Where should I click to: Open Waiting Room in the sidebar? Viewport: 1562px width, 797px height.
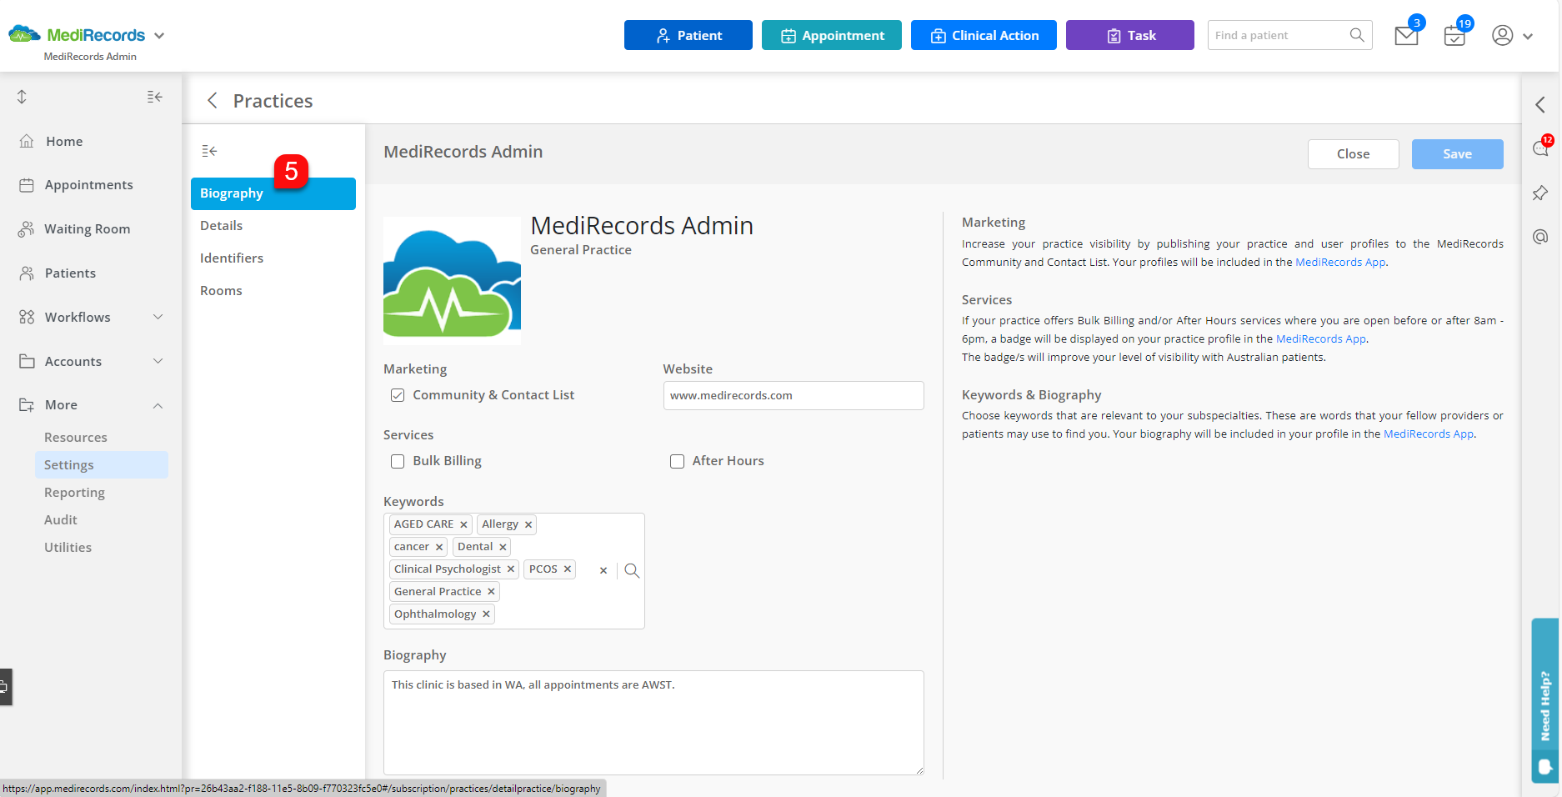(87, 229)
